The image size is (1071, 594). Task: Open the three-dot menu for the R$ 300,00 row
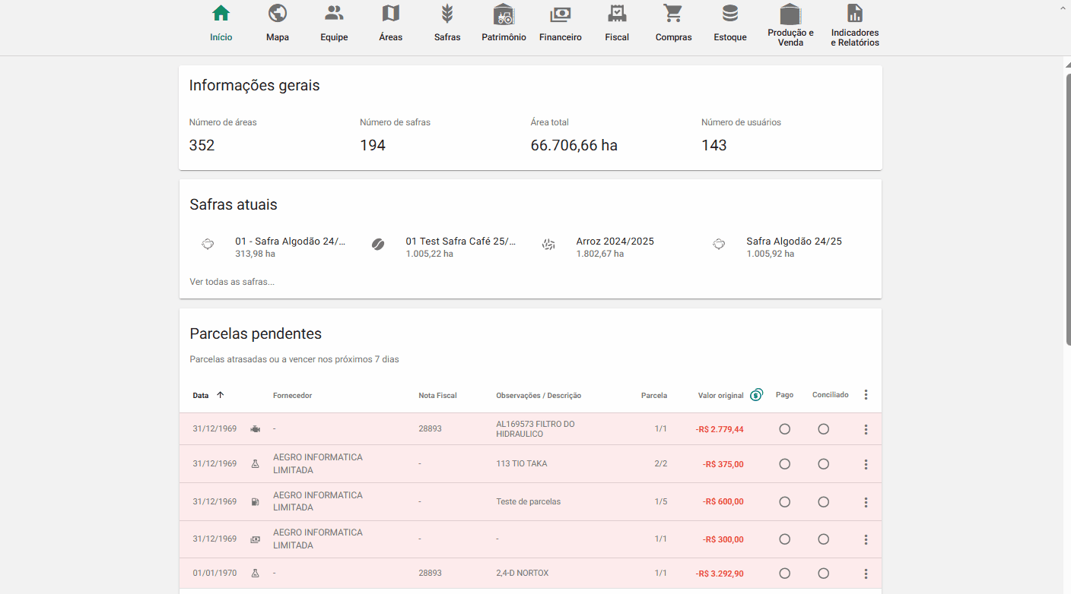pyautogui.click(x=866, y=539)
